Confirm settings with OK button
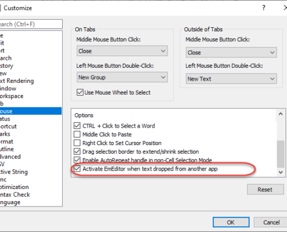This screenshot has height=232, width=287. 231,222
